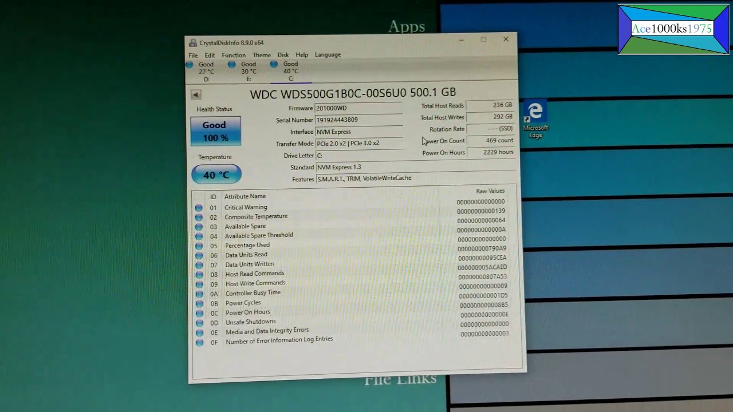Click status icon for Data Units Written
733x412 pixels.
(199, 266)
